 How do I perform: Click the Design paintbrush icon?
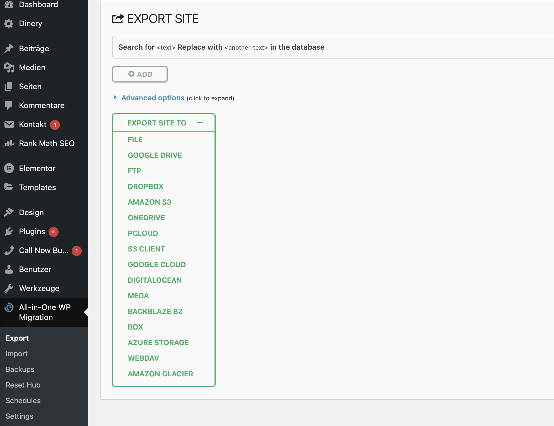pos(9,212)
